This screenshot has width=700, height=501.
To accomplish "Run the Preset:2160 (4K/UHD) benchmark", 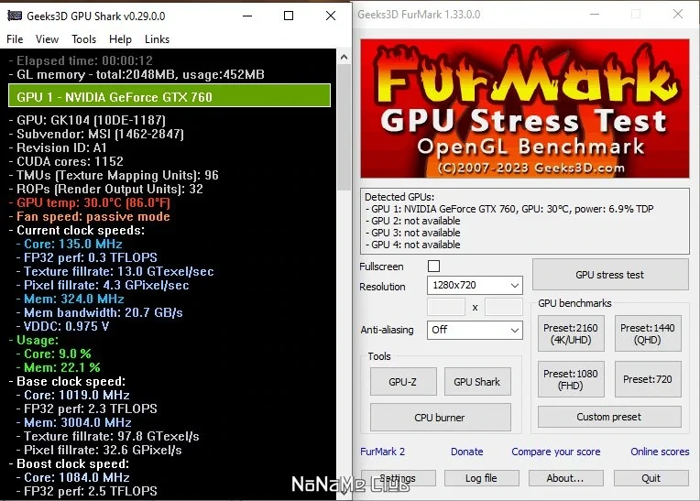I will [571, 333].
